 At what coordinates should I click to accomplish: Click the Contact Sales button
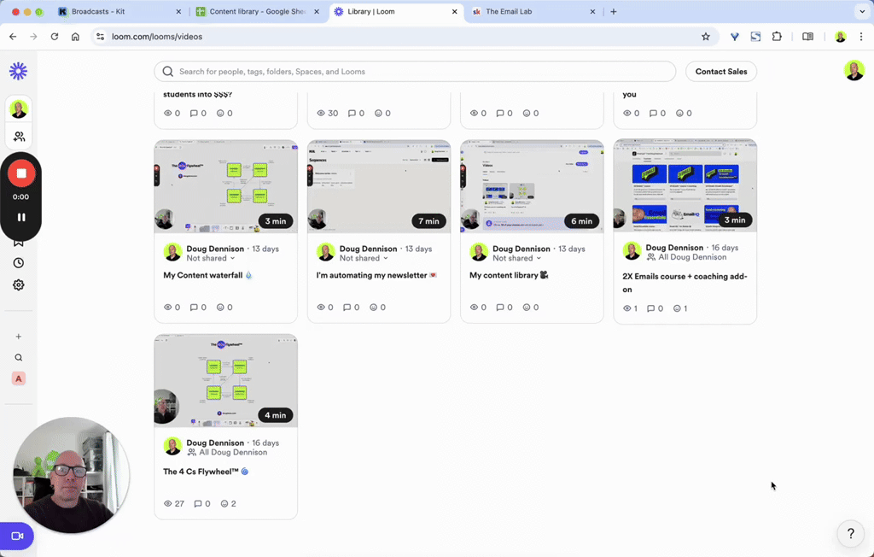(x=720, y=72)
